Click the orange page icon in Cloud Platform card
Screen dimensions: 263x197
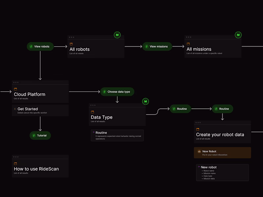tap(15, 89)
